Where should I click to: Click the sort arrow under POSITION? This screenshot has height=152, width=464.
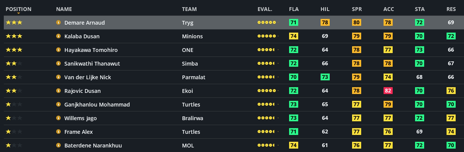(19, 14)
